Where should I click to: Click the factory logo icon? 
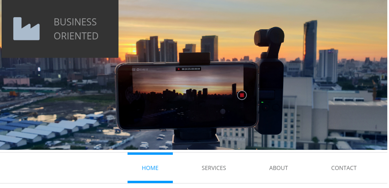(26, 29)
